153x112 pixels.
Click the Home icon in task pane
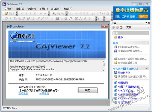point(121,27)
